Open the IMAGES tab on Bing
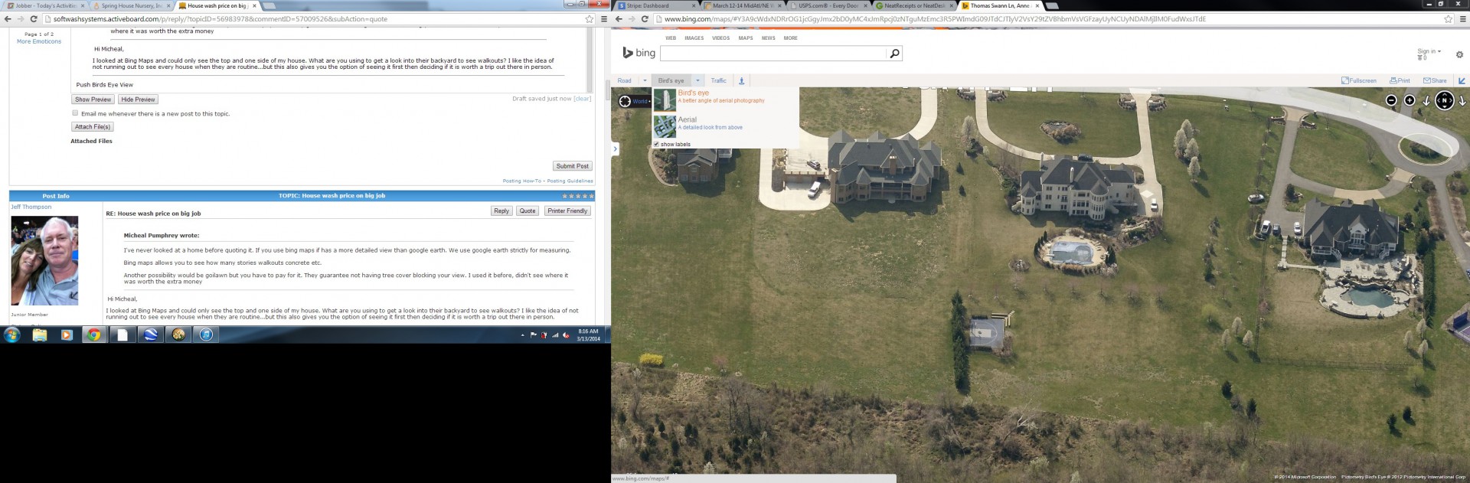 (x=694, y=38)
